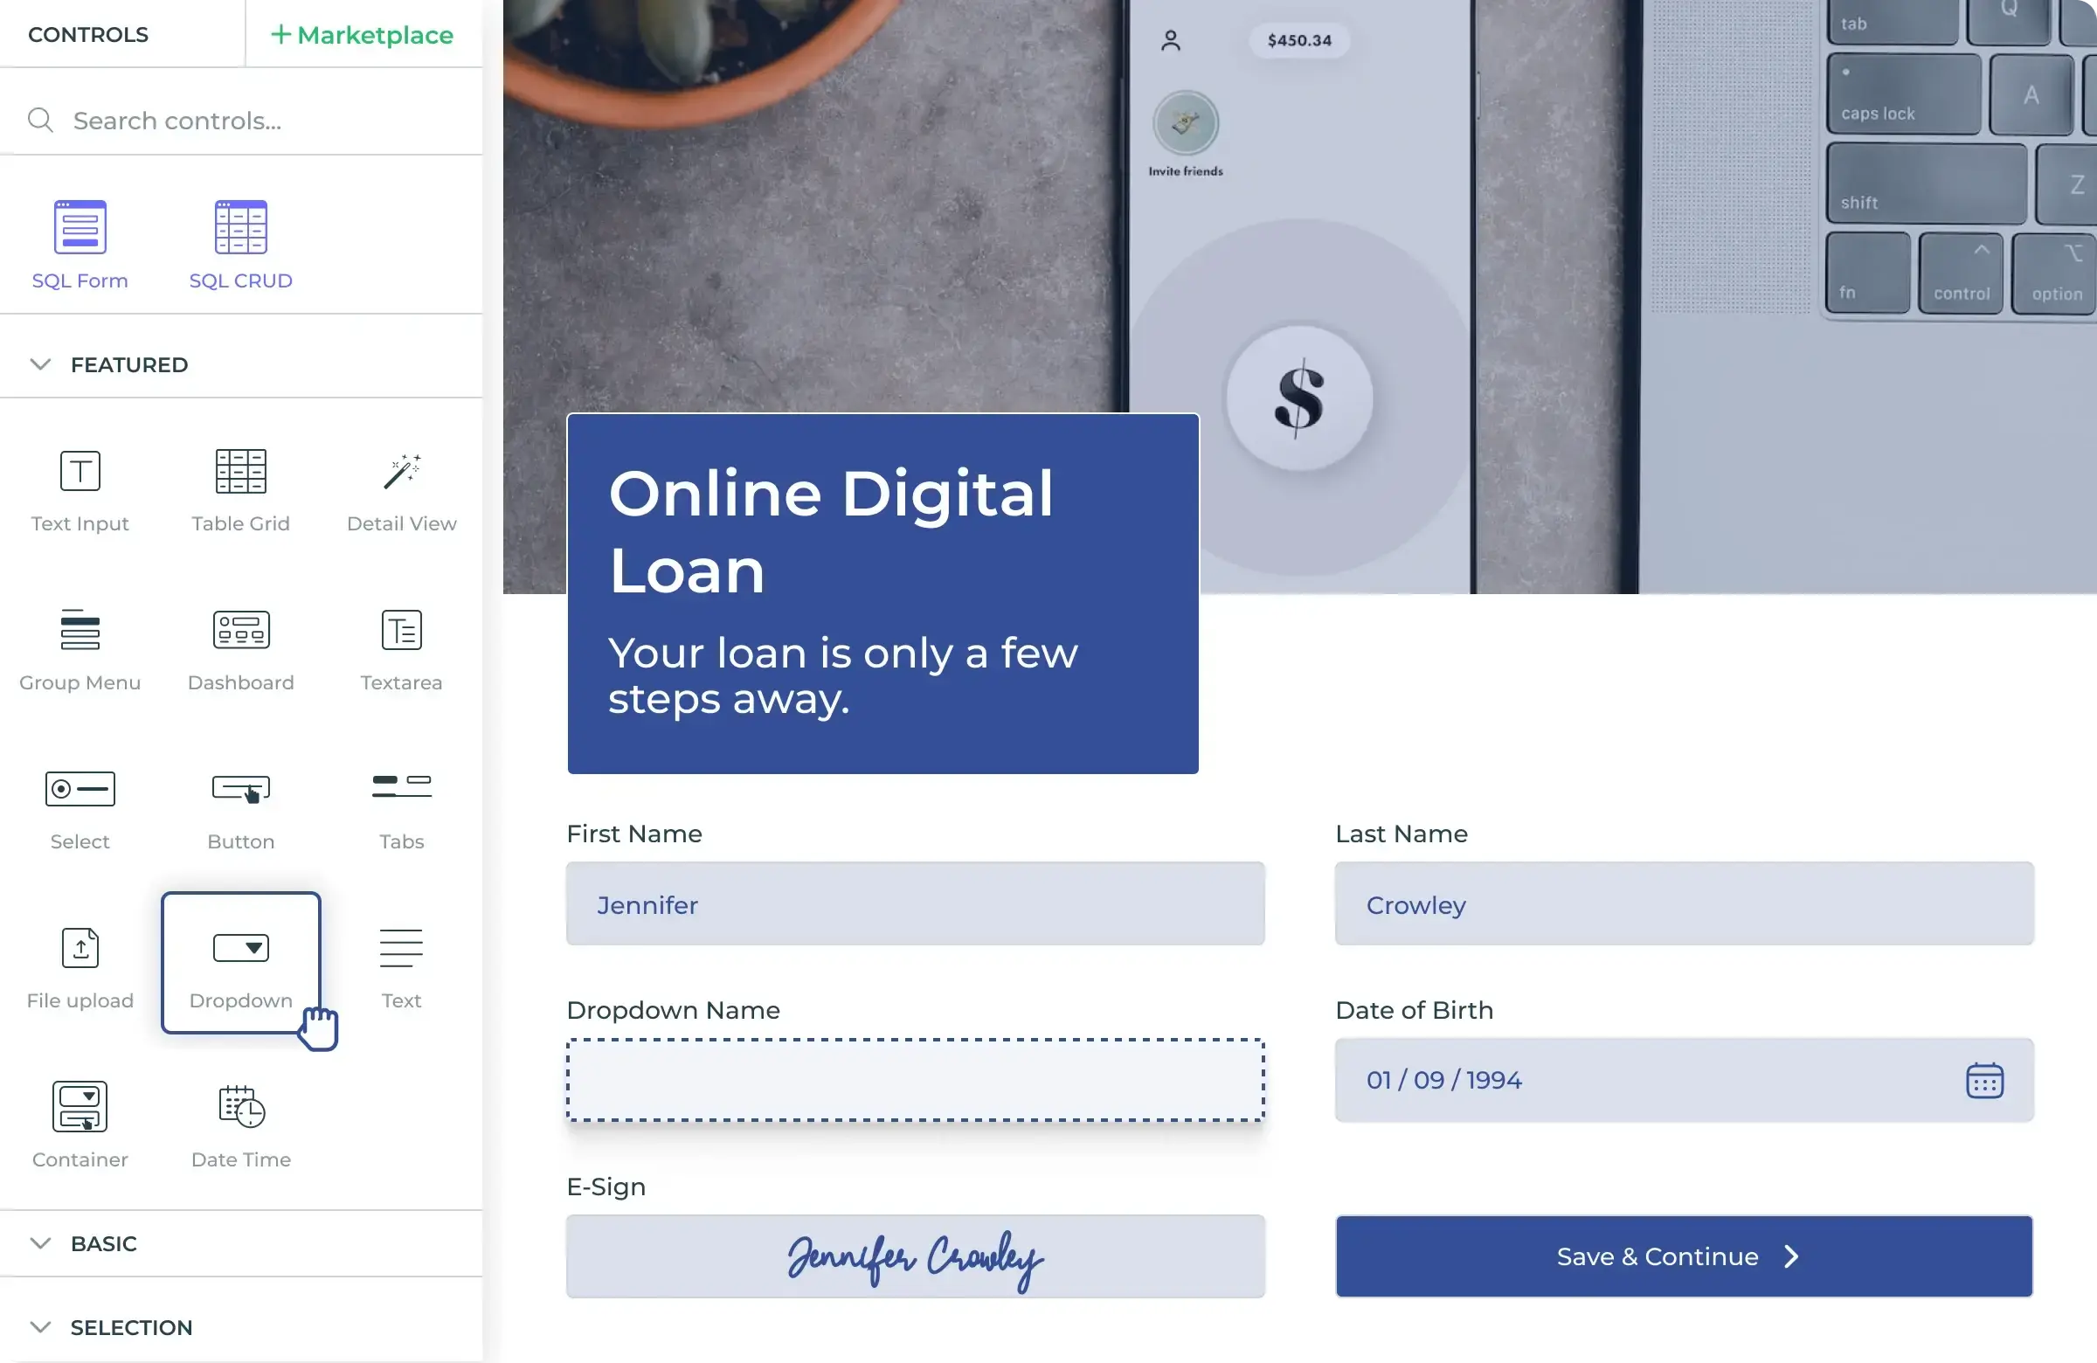
Task: Open the calendar date picker
Action: [1984, 1079]
